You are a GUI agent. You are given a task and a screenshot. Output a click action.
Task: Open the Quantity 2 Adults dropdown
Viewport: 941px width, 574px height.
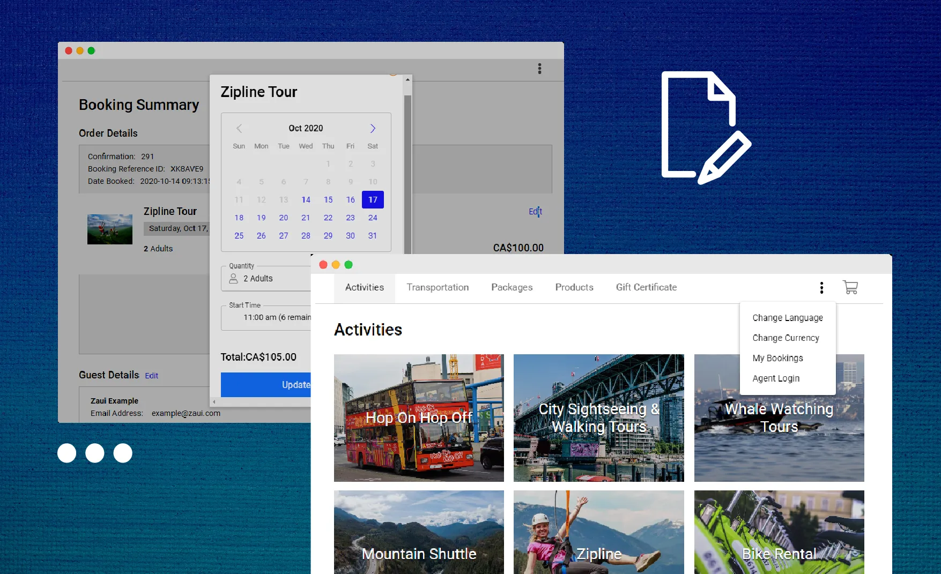point(266,278)
